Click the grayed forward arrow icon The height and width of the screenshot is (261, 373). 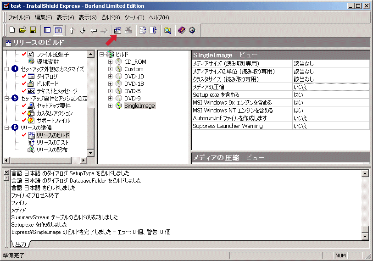pyautogui.click(x=104, y=30)
